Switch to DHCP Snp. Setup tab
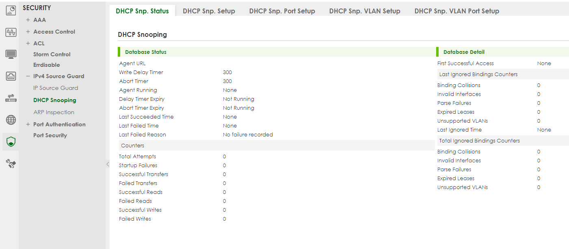 [209, 11]
